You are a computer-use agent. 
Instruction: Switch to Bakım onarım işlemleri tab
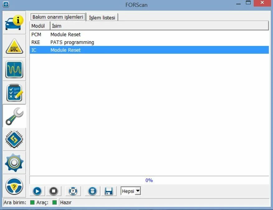[58, 17]
